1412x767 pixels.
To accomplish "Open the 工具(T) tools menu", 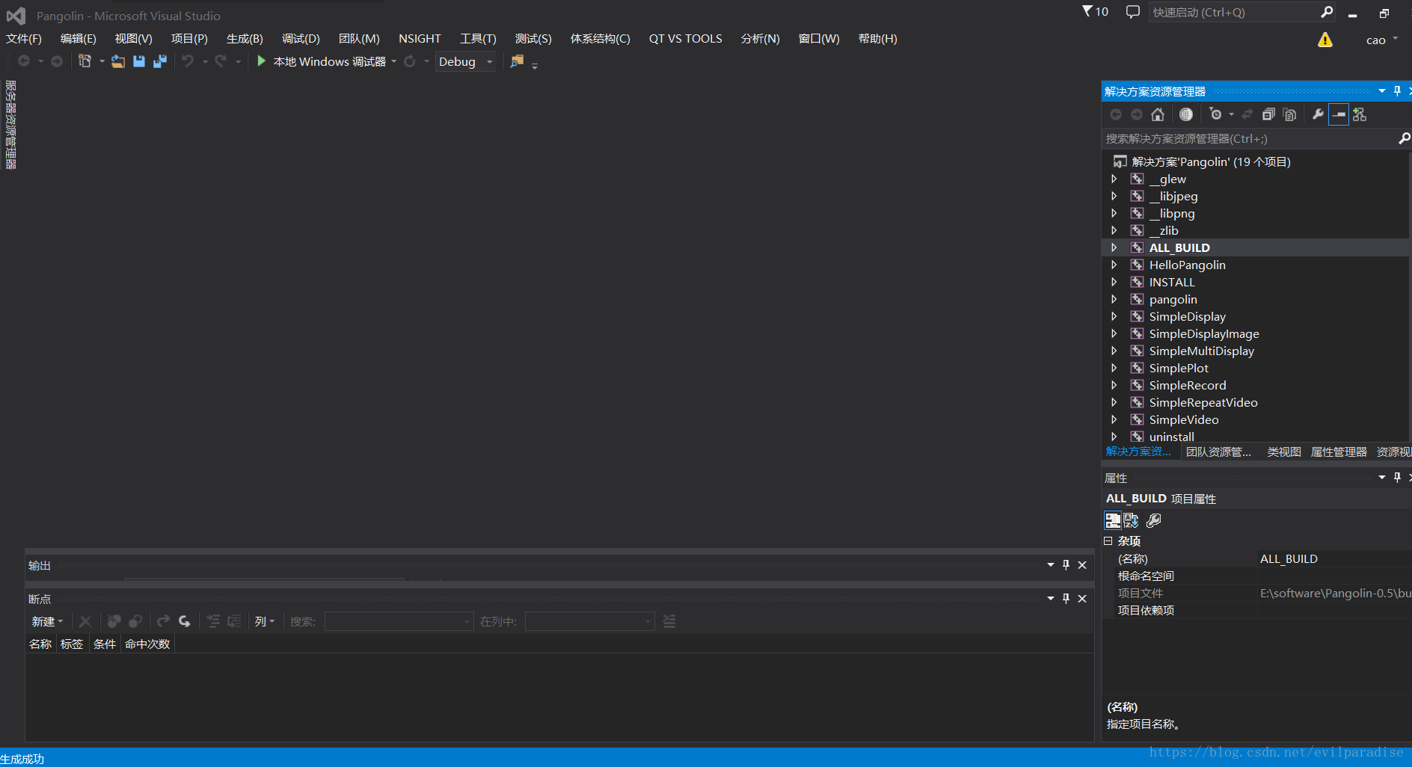I will (478, 38).
